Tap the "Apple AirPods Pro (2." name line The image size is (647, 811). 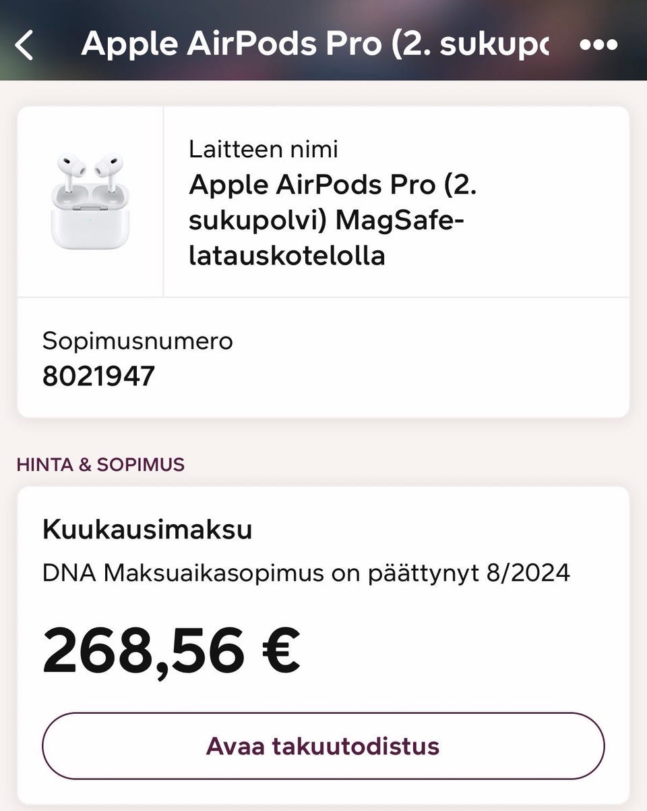(x=333, y=184)
